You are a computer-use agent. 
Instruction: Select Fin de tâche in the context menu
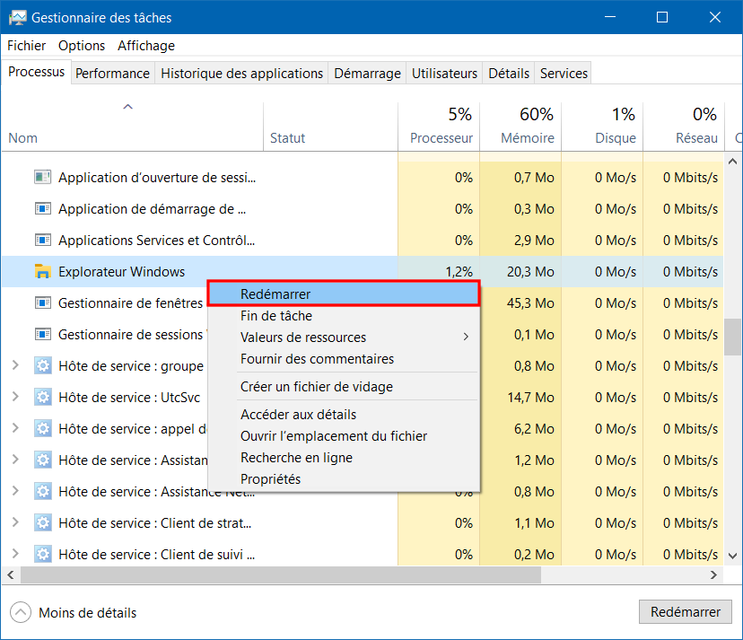tap(344, 316)
